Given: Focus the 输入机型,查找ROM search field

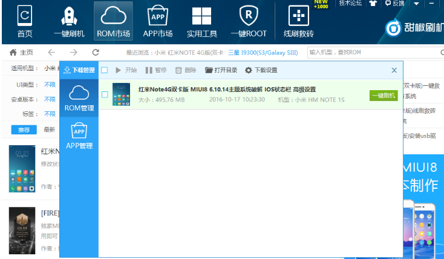Looking at the screenshot, I should pyautogui.click(x=374, y=53).
